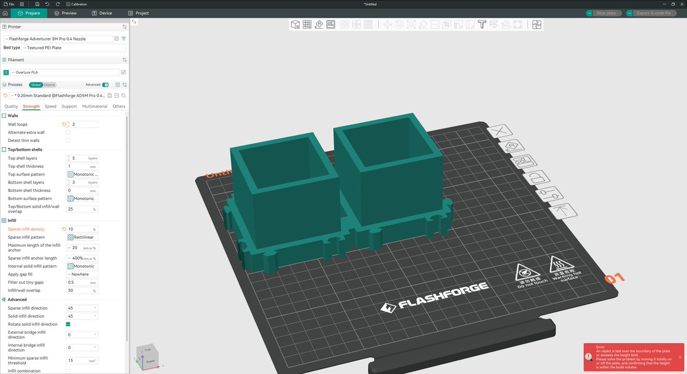Go to the Home screen icon
This screenshot has width=687, height=374.
tap(5, 13)
